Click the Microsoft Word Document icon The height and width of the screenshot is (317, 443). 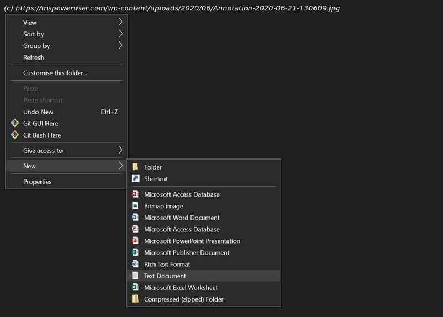tap(135, 218)
